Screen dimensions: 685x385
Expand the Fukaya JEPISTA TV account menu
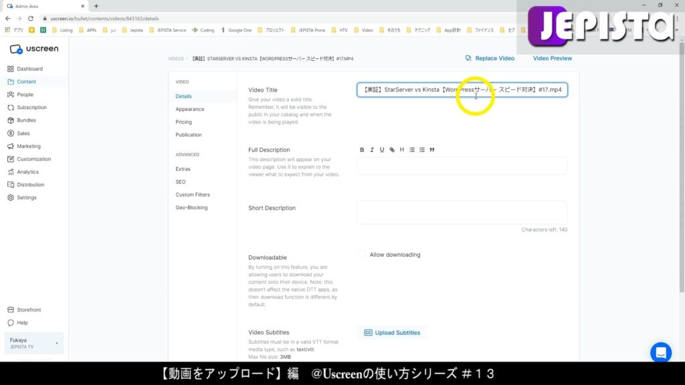pos(33,343)
